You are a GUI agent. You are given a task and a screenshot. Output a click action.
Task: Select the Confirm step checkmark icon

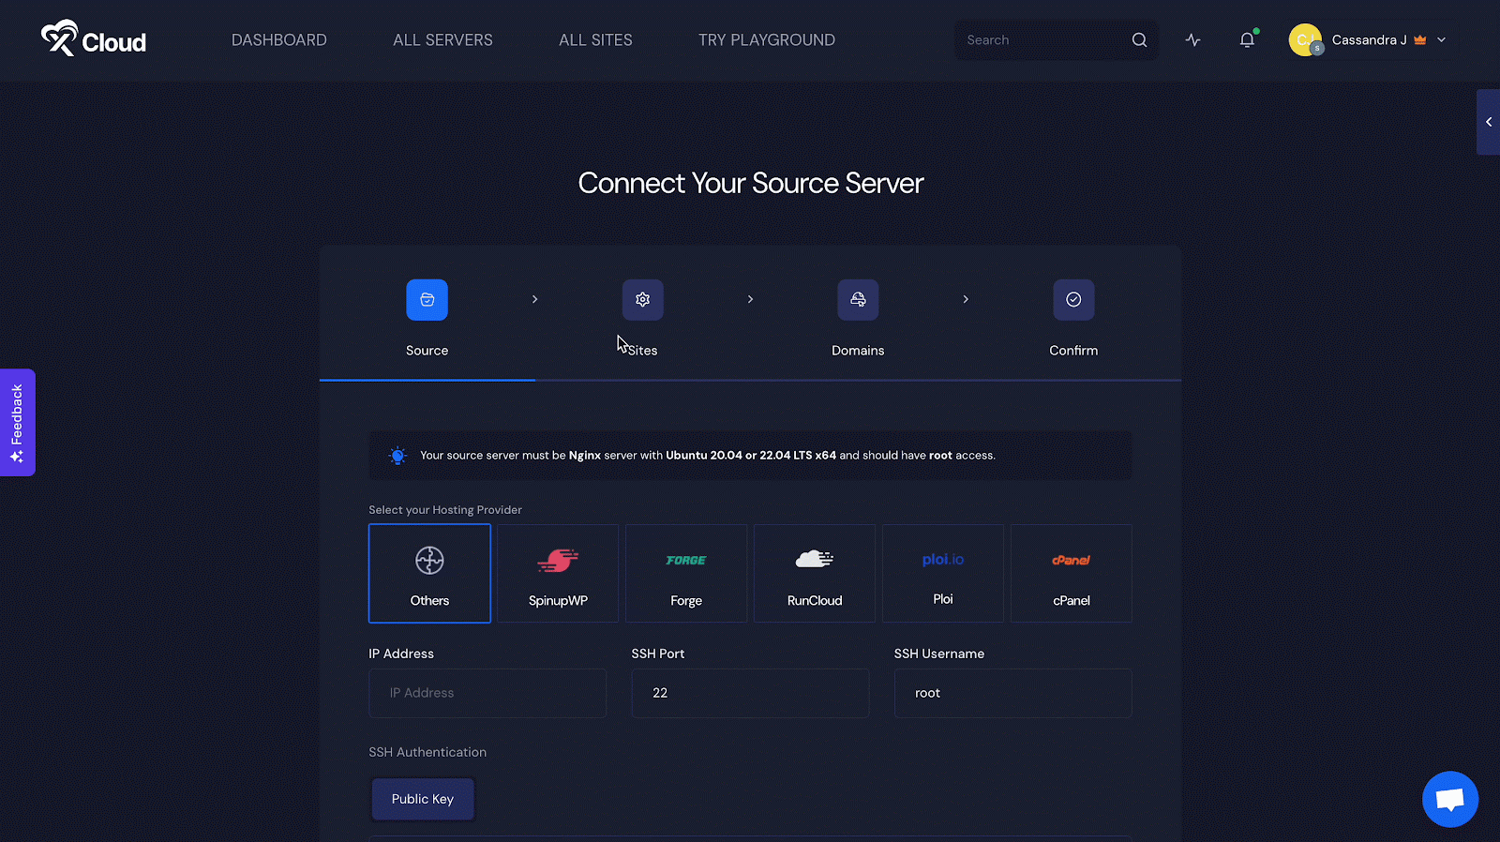(x=1073, y=300)
